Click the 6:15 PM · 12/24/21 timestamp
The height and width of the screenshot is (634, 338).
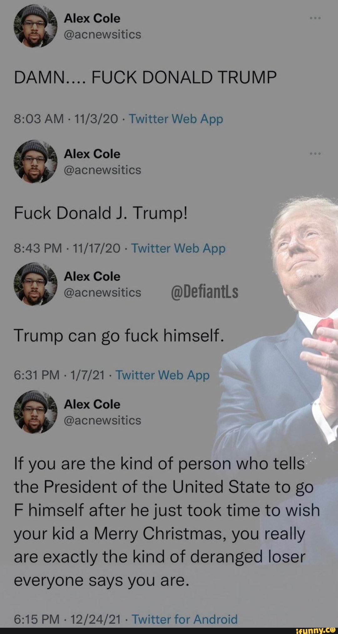click(x=67, y=619)
